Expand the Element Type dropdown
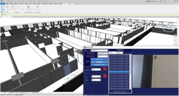Viewport: 179px width, 96px height. (107, 53)
